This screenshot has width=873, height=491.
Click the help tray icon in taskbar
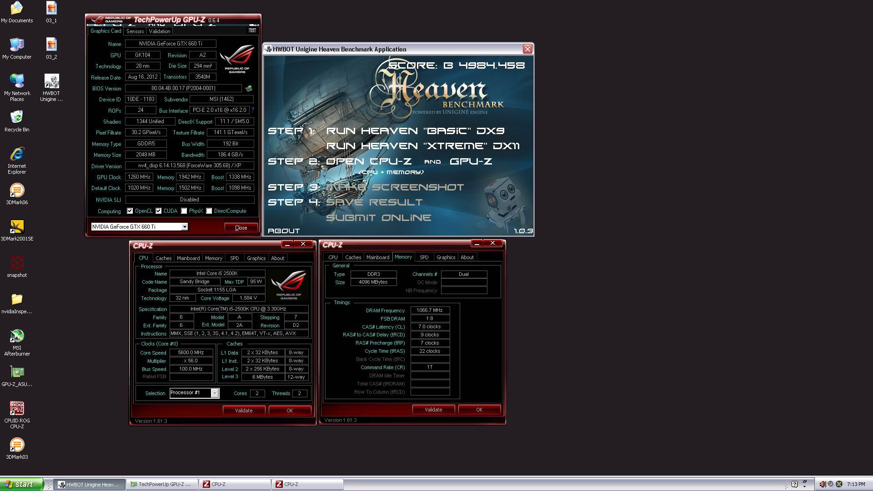[794, 484]
